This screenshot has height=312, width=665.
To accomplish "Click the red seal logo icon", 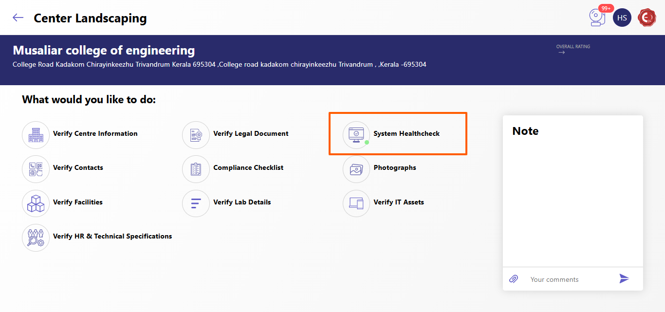I will (x=647, y=18).
